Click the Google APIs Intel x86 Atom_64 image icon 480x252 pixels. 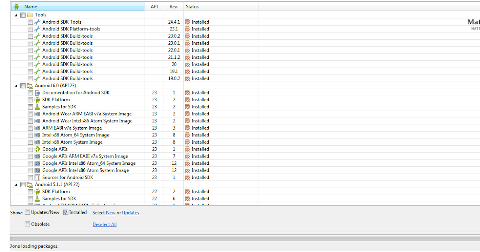[x=38, y=163]
